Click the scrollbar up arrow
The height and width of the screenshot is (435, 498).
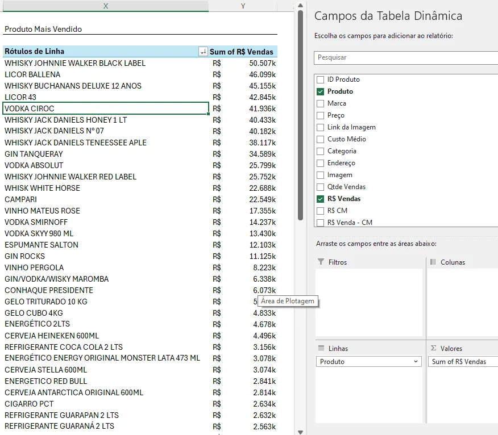pos(301,5)
